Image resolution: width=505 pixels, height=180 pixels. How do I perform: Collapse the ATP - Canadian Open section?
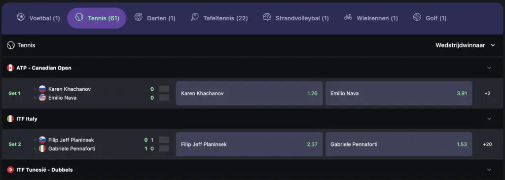coord(489,68)
